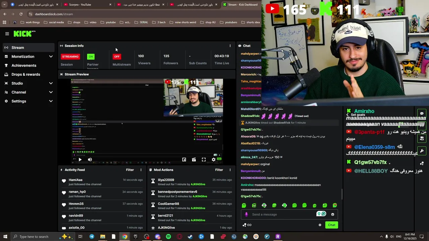Click the green Chat send button

tap(331, 225)
